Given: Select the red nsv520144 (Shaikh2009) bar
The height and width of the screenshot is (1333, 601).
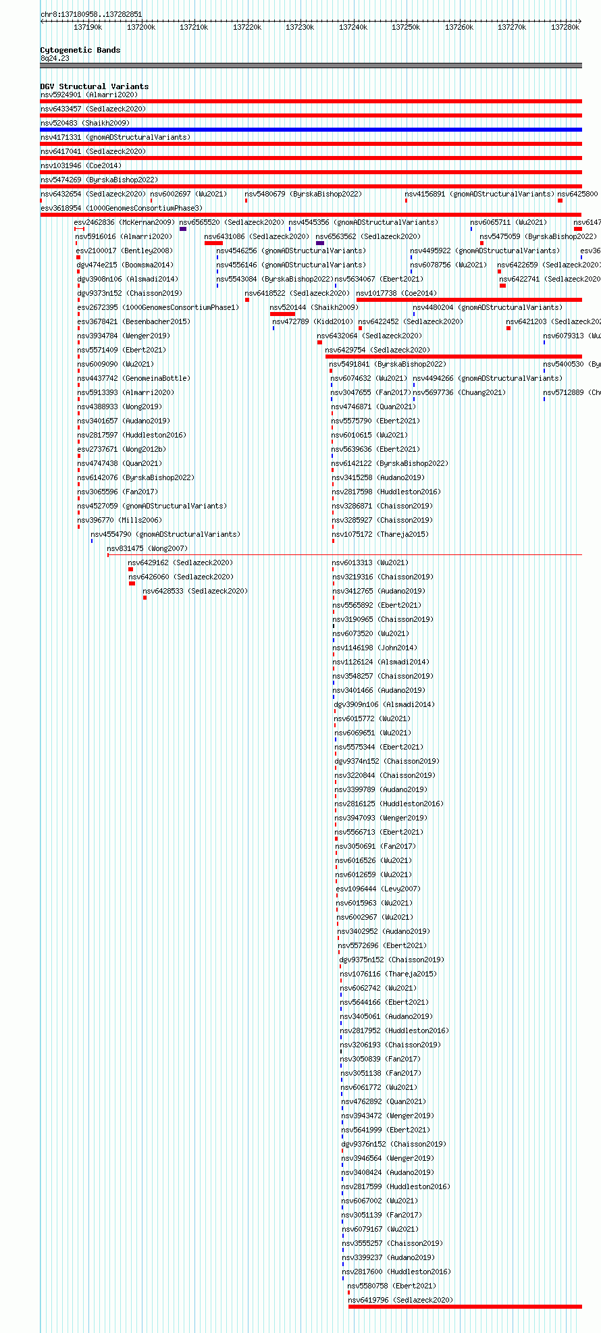Looking at the screenshot, I should pos(282,314).
